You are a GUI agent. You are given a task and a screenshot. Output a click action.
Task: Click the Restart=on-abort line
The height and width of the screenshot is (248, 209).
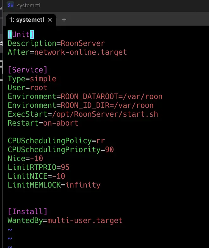click(x=43, y=123)
